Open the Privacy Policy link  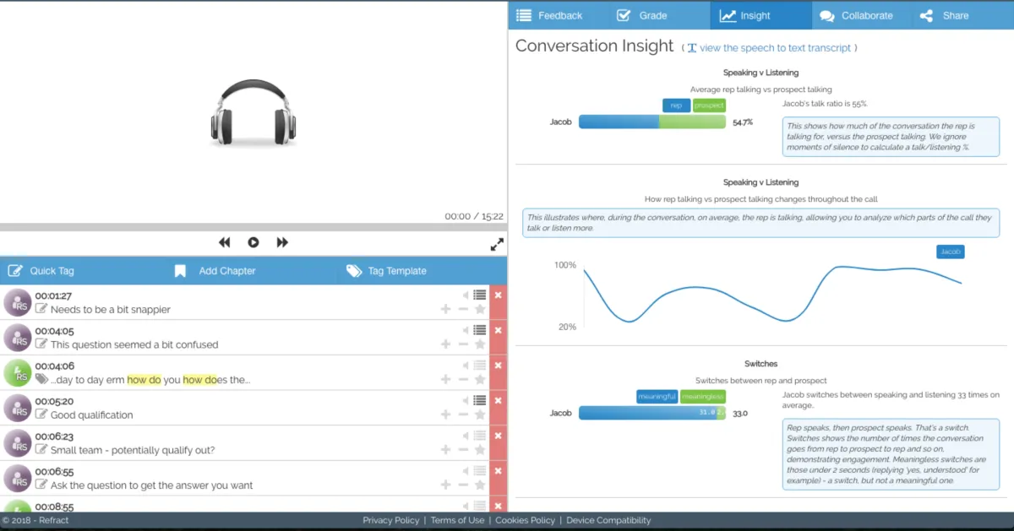click(391, 520)
